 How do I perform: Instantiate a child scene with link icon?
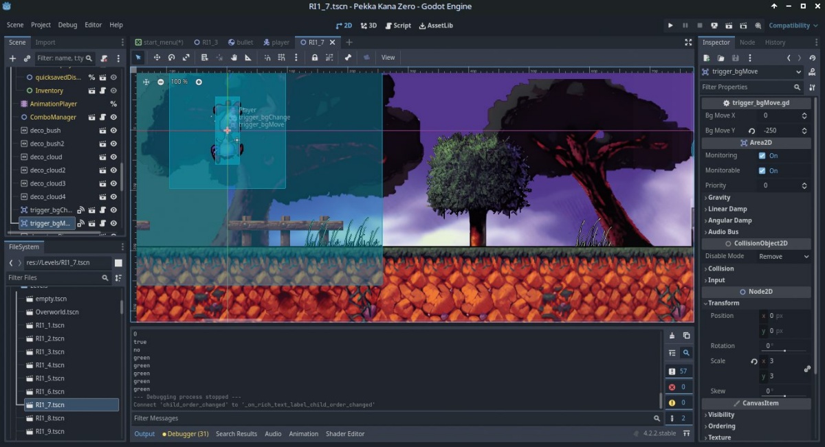[x=27, y=58]
